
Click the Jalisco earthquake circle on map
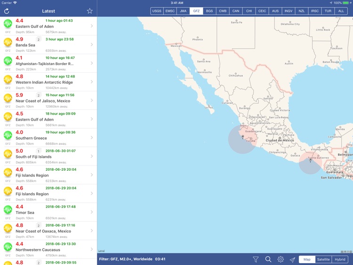[x=243, y=139]
